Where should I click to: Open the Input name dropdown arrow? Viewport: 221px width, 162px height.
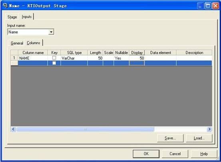(x=51, y=32)
